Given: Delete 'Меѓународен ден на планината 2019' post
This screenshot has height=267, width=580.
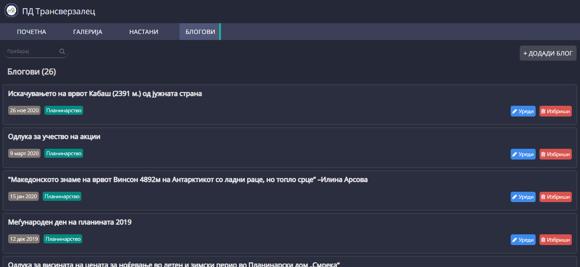Looking at the screenshot, I should (x=555, y=240).
